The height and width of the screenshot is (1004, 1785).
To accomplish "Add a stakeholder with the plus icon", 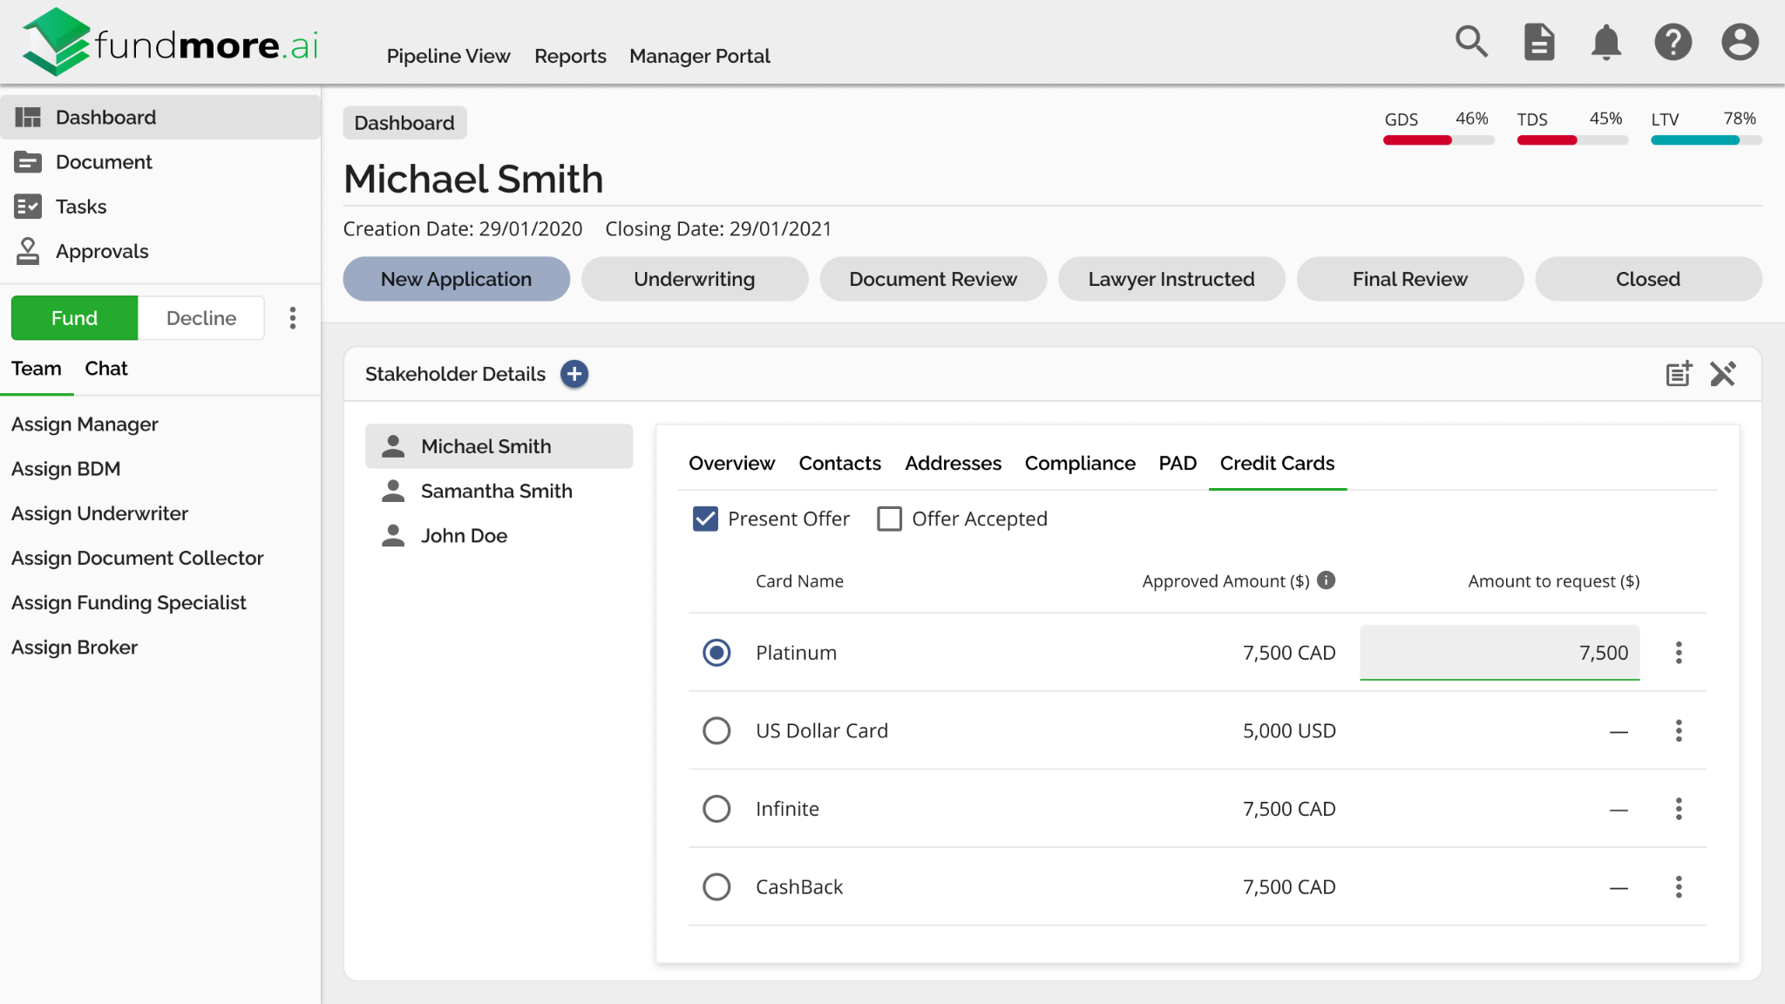I will 574,374.
